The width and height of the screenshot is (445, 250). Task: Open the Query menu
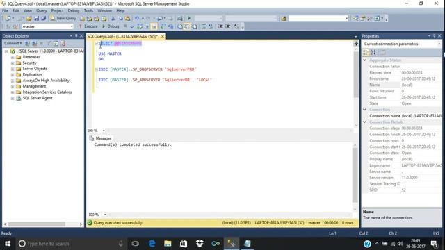[42, 10]
